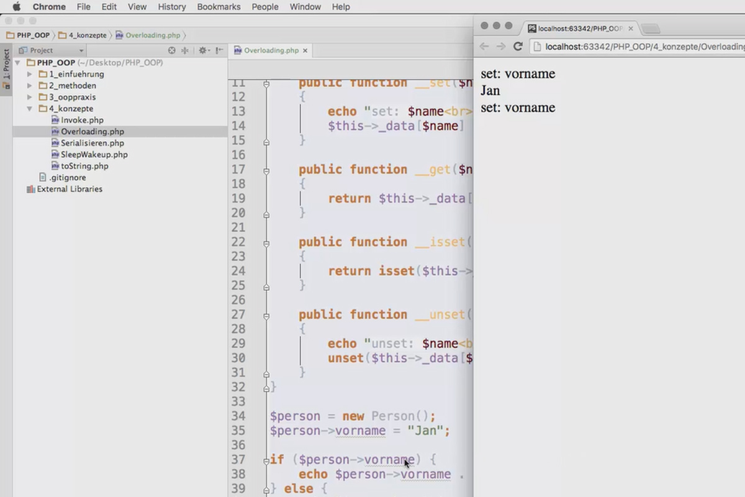Open the File menu
Viewport: 745px width, 497px height.
pyautogui.click(x=84, y=7)
